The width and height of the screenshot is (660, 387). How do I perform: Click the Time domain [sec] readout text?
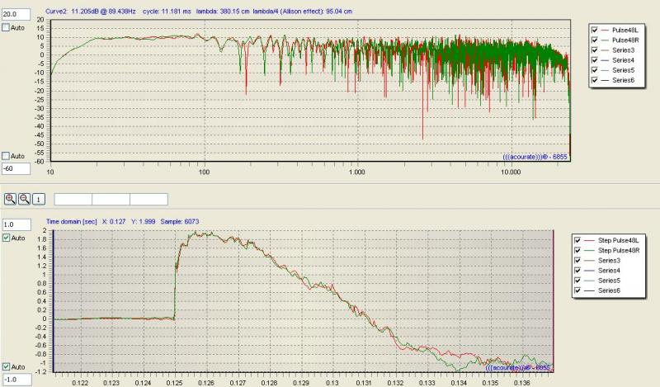(122, 221)
